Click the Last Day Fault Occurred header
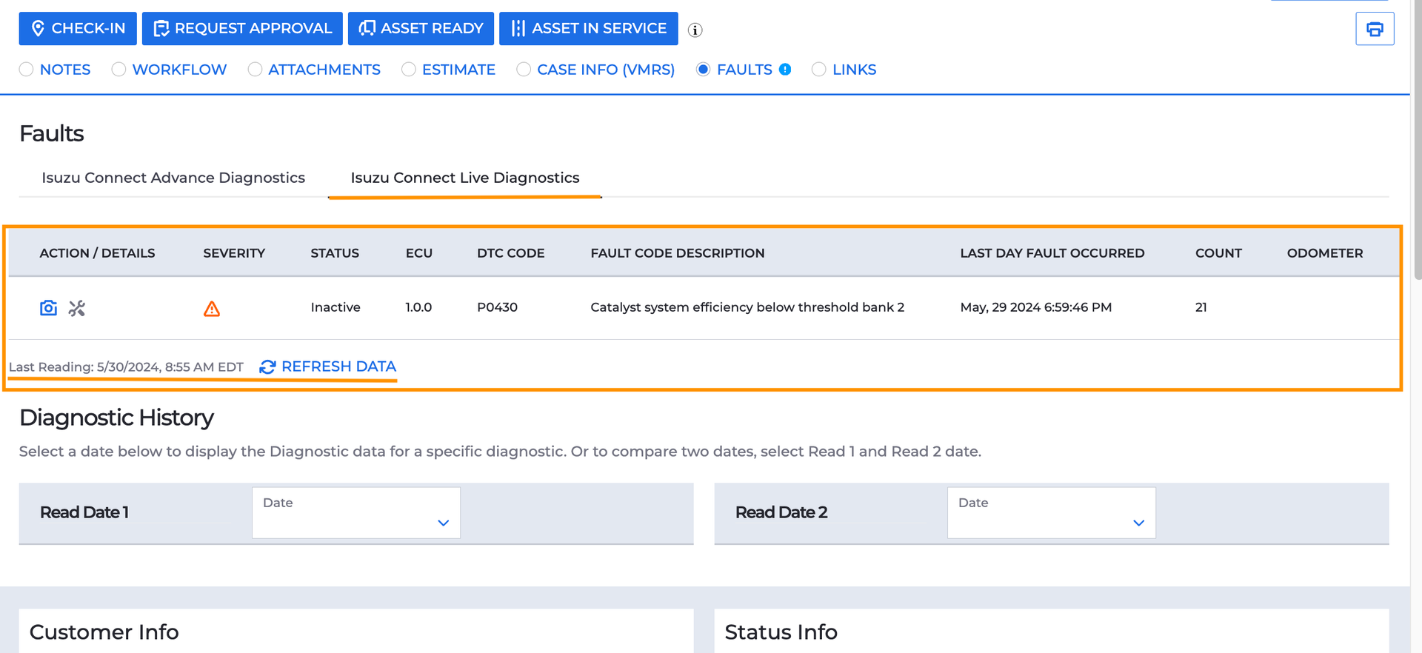The height and width of the screenshot is (653, 1422). (1052, 253)
